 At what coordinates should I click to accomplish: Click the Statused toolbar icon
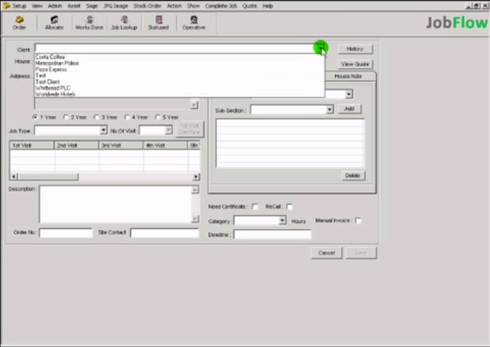coord(158,23)
